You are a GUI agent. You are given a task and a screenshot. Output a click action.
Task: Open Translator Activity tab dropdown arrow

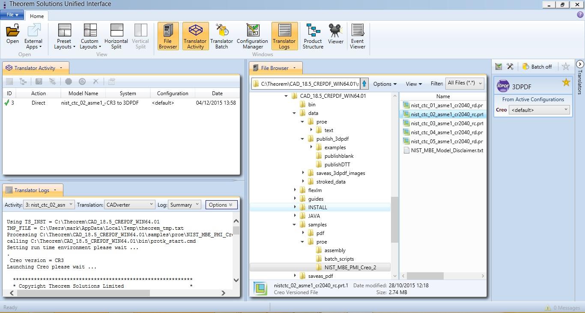[x=61, y=68]
